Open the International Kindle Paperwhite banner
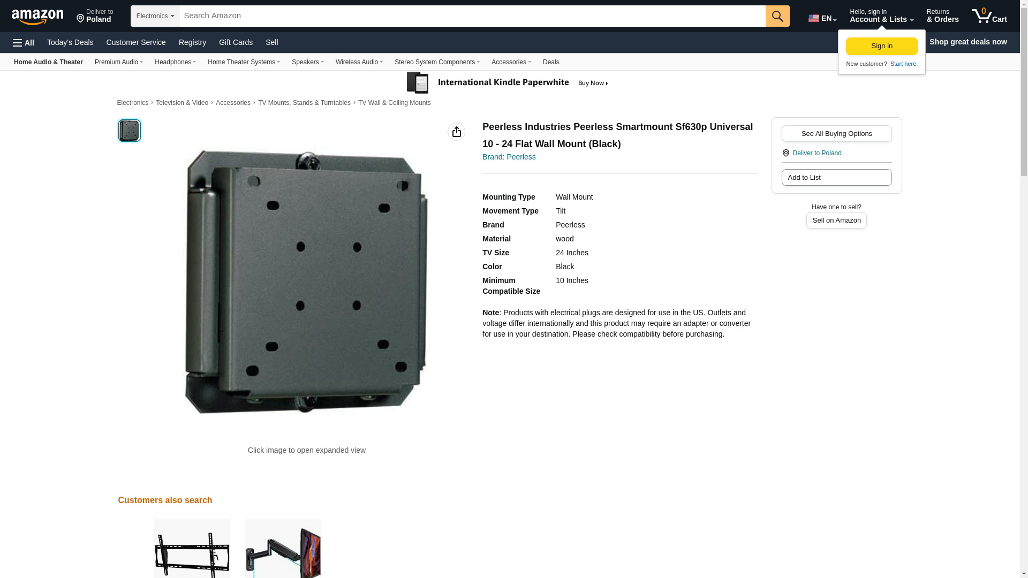 coord(508,83)
